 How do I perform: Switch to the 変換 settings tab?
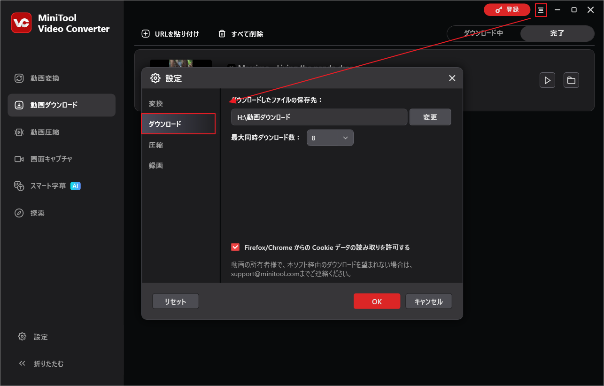(155, 103)
